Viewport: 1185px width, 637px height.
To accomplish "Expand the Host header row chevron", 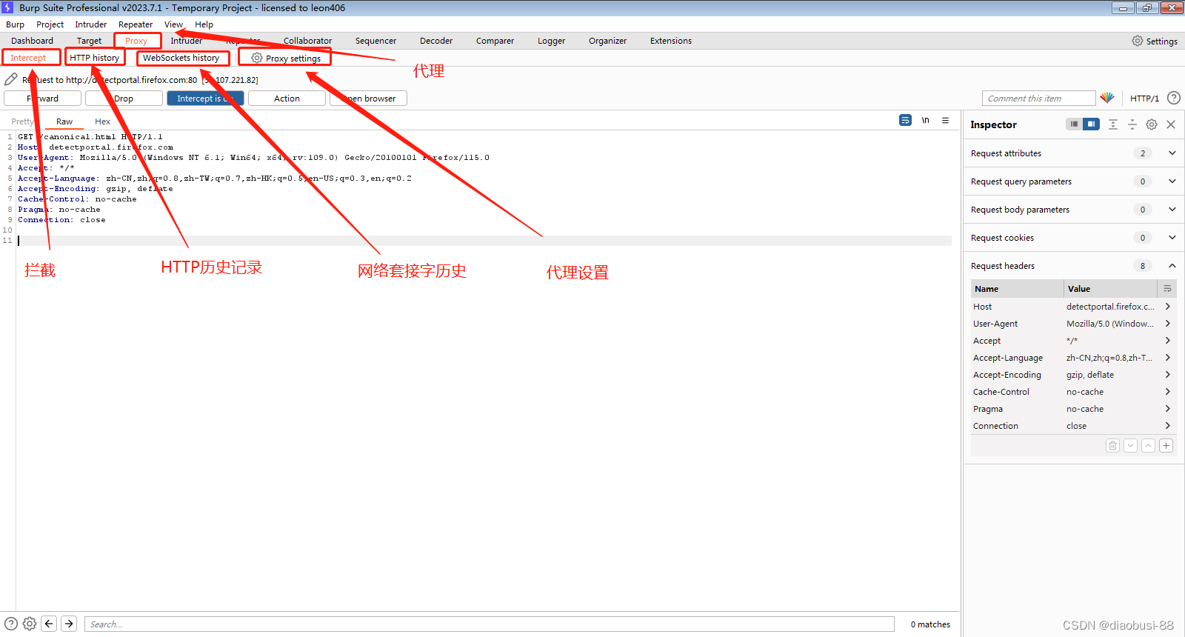I will (1168, 307).
